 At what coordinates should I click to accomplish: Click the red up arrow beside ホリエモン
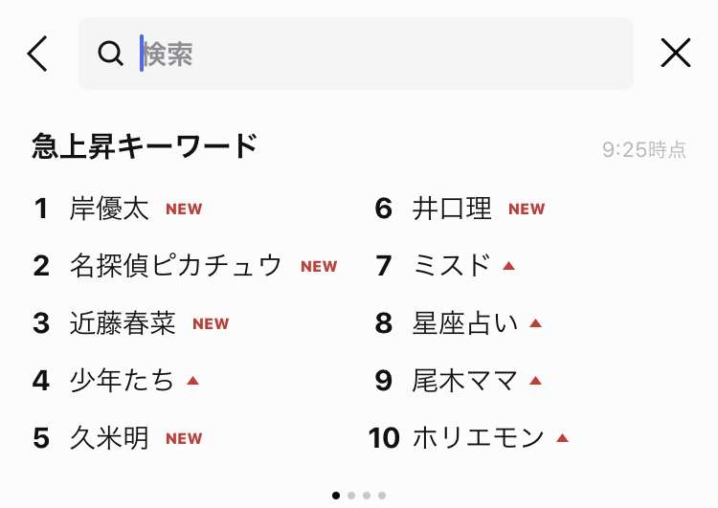pyautogui.click(x=562, y=438)
